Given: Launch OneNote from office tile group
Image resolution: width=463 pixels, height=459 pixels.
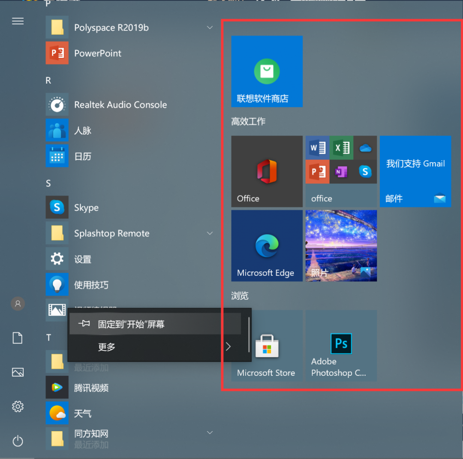Looking at the screenshot, I should coord(341,172).
